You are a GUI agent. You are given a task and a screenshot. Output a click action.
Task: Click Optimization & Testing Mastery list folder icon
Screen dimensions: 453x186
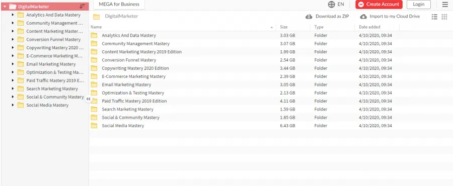pos(94,93)
